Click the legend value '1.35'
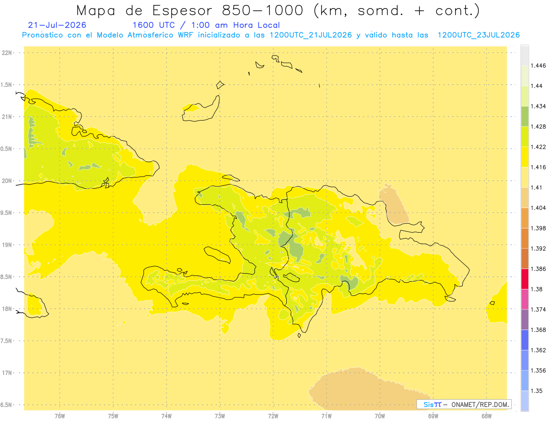 point(536,391)
